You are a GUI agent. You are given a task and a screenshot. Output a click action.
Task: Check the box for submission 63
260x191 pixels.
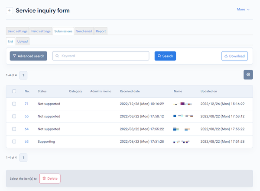coord(14,142)
